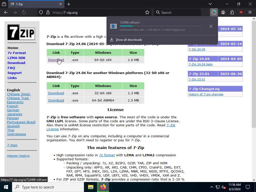The height and width of the screenshot is (192, 256).
Task: Open the Firefox hamburger menu
Action: click(x=250, y=12)
